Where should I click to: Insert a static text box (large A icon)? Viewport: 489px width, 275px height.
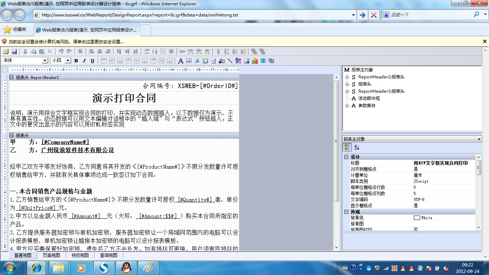(181, 61)
